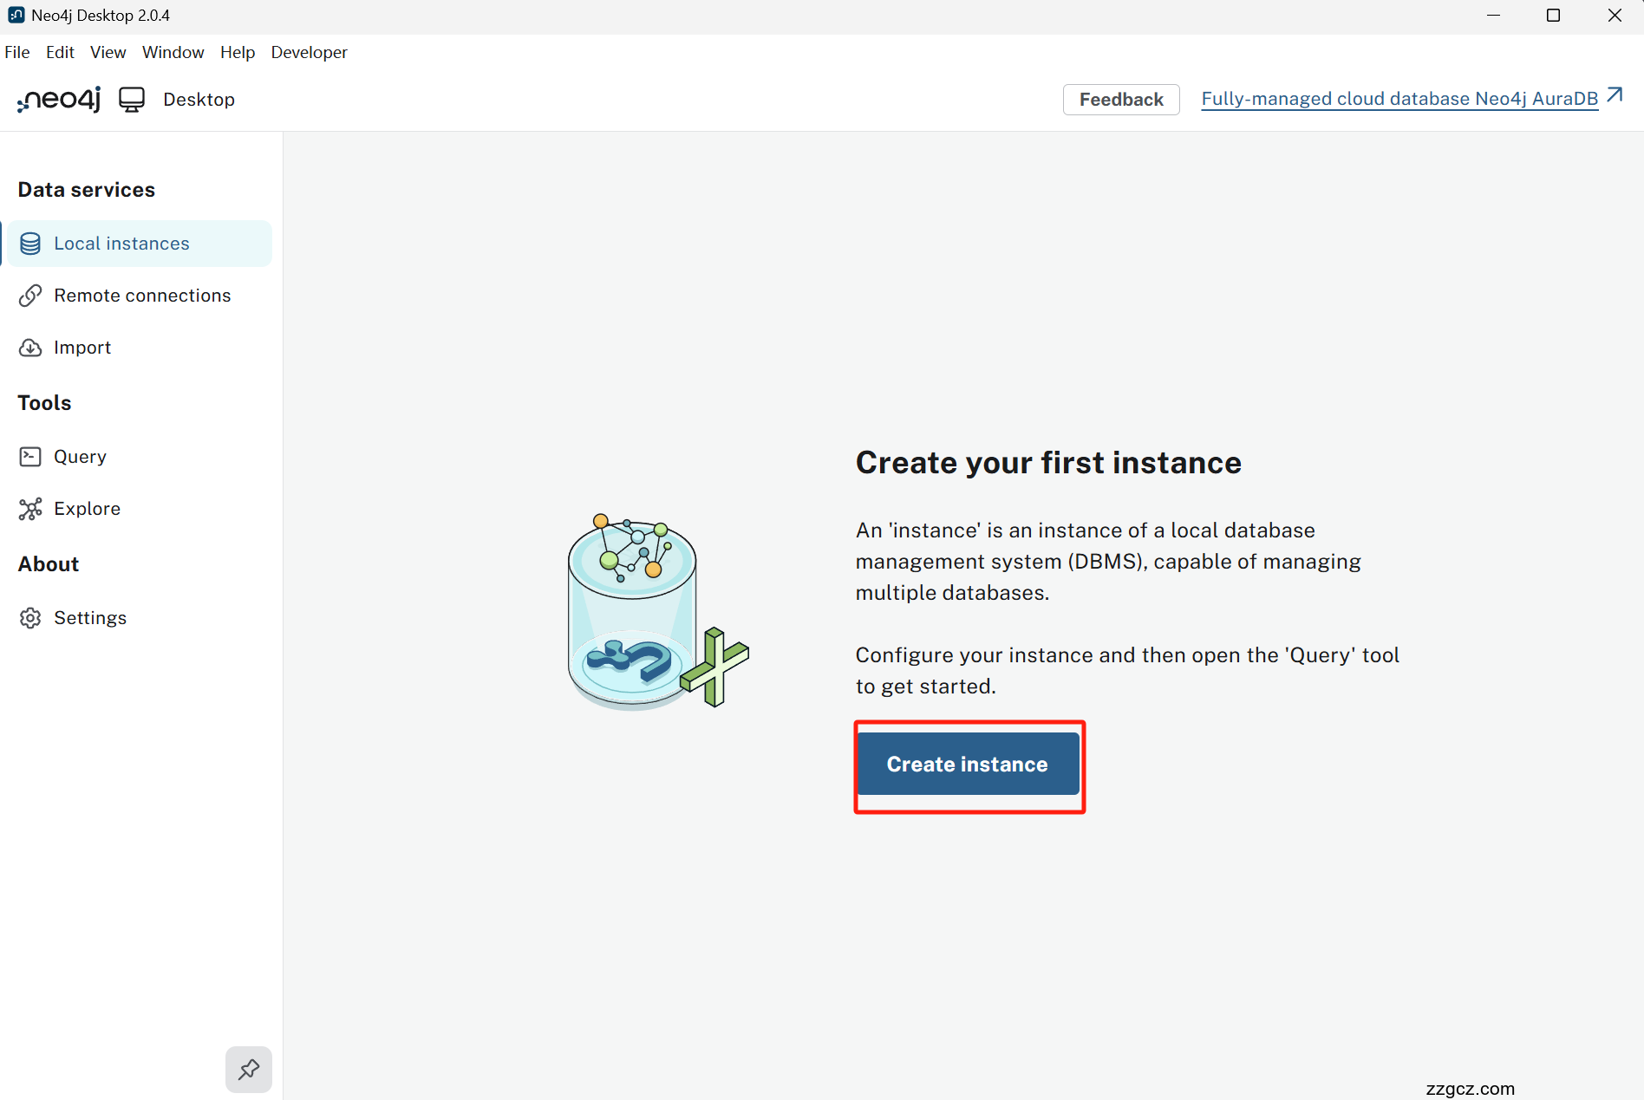Click the Import cloud download icon
The height and width of the screenshot is (1100, 1644).
point(30,348)
